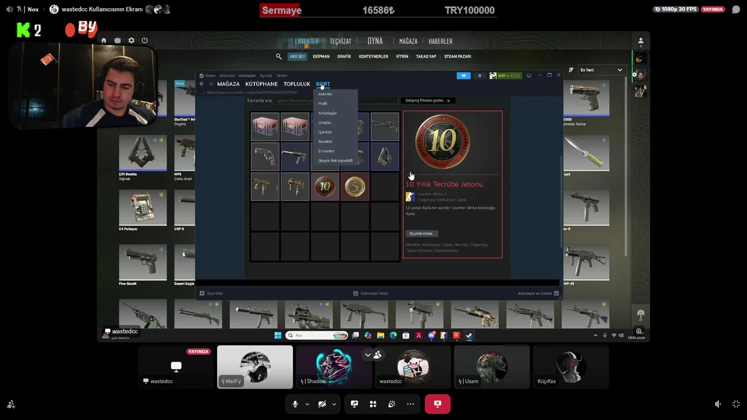Click the Oyunda incele button
This screenshot has height=420, width=747.
[x=421, y=233]
